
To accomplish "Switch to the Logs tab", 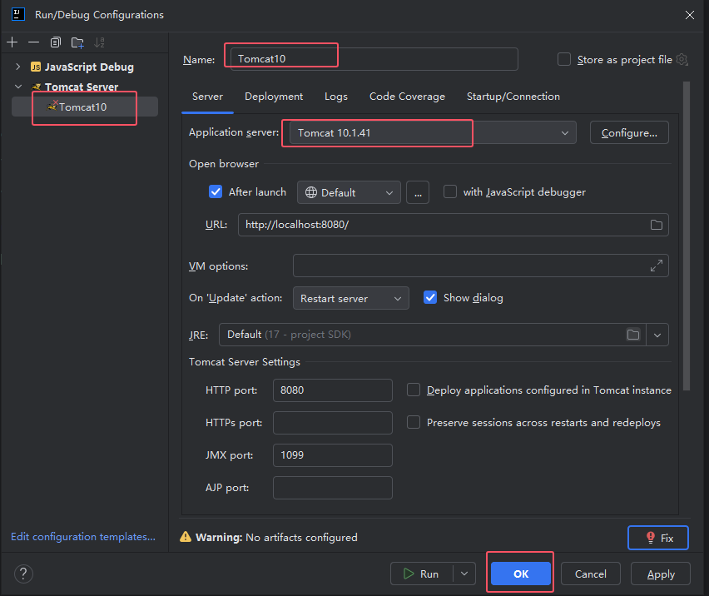I will (336, 97).
